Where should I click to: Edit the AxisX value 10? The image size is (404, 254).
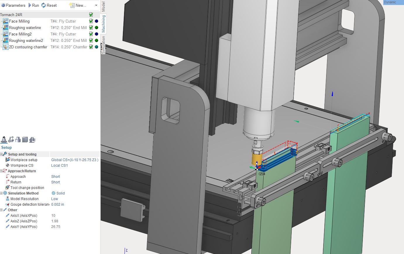53,216
